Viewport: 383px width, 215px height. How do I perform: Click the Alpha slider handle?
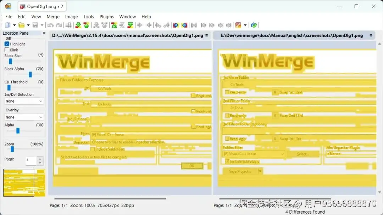point(18,131)
